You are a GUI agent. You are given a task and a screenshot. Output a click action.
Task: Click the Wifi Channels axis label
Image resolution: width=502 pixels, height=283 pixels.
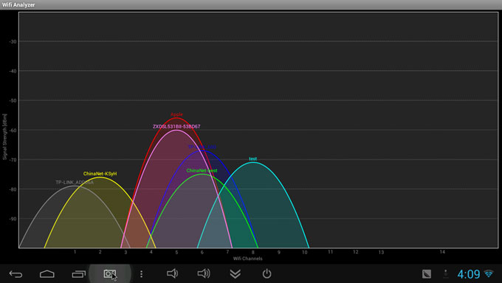click(248, 259)
